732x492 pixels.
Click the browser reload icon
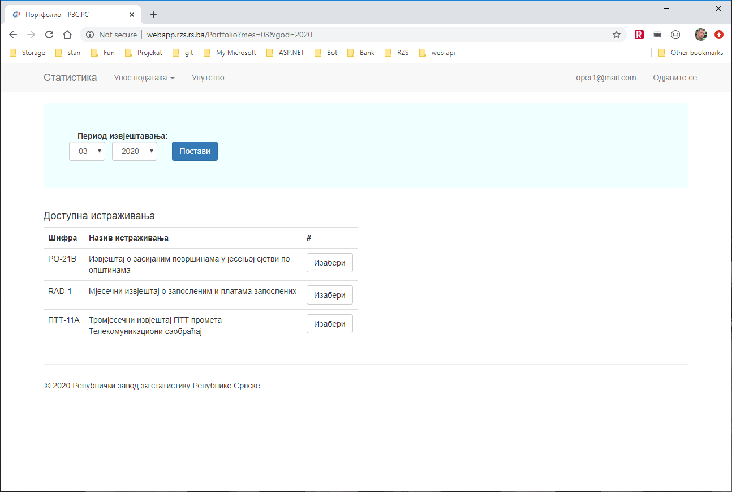49,35
